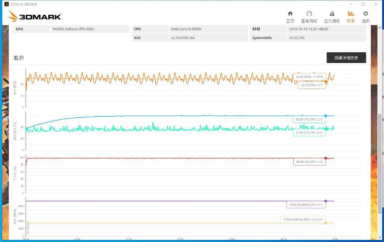Viewport: 384px width, 242px height.
Task: Click the 3DMark logo in the header
Action: 34,16
